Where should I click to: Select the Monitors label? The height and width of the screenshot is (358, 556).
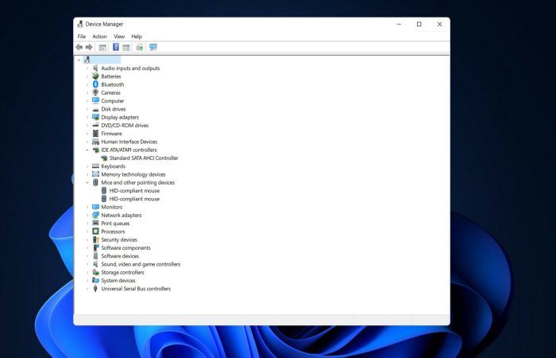tap(112, 207)
